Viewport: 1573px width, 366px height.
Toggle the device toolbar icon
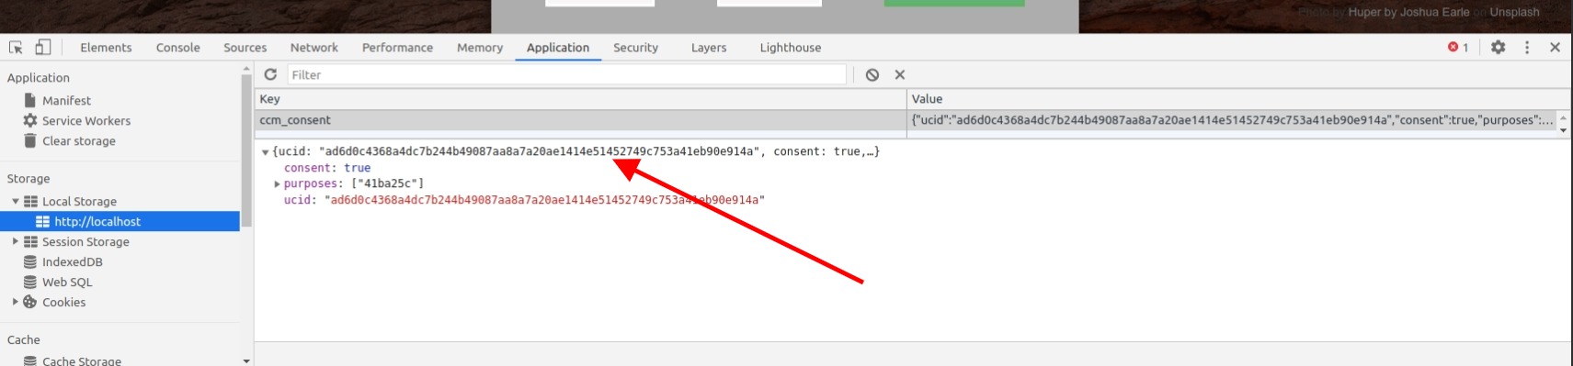[x=43, y=47]
